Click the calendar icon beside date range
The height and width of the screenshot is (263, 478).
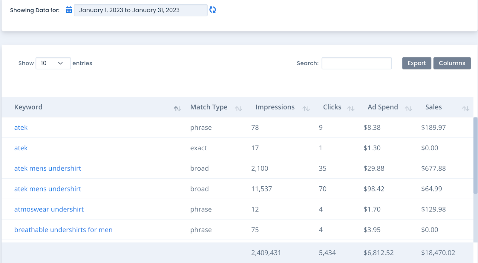pos(69,10)
